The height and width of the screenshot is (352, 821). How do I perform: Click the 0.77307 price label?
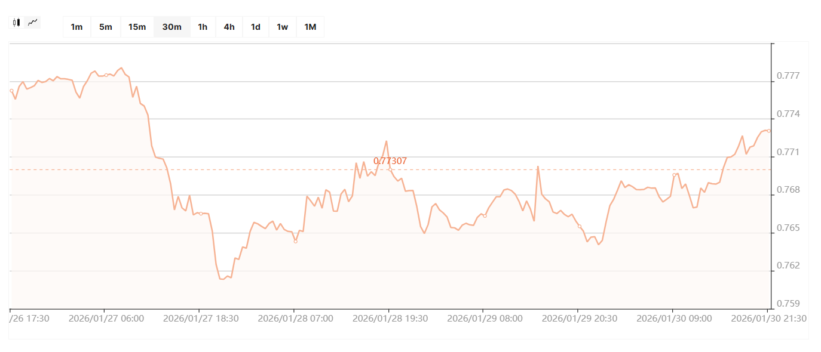pyautogui.click(x=390, y=161)
